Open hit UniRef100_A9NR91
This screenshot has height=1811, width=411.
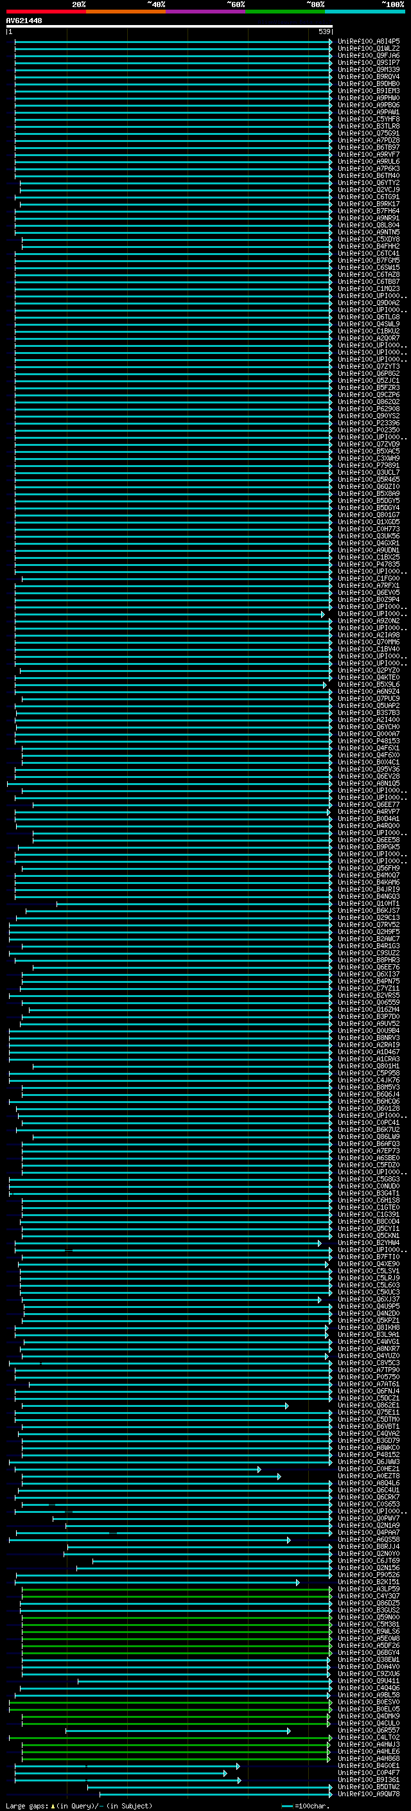click(368, 218)
